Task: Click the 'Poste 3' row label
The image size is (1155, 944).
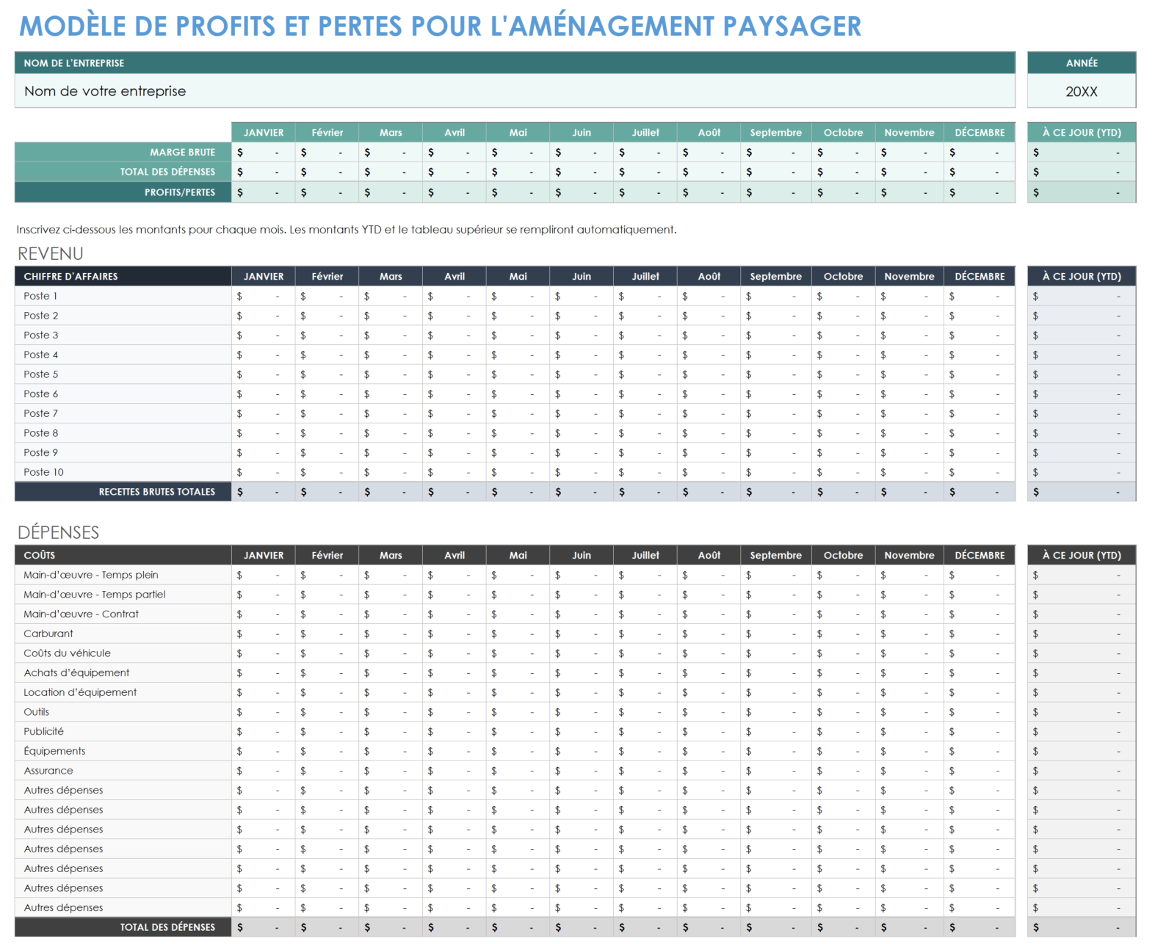Action: click(x=41, y=335)
